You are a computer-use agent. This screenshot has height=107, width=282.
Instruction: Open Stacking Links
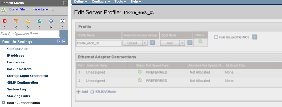pyautogui.click(x=19, y=96)
